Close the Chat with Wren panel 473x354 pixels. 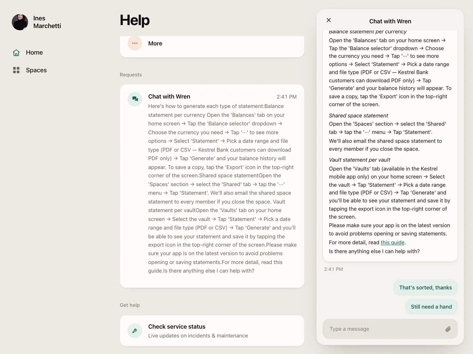pos(329,20)
